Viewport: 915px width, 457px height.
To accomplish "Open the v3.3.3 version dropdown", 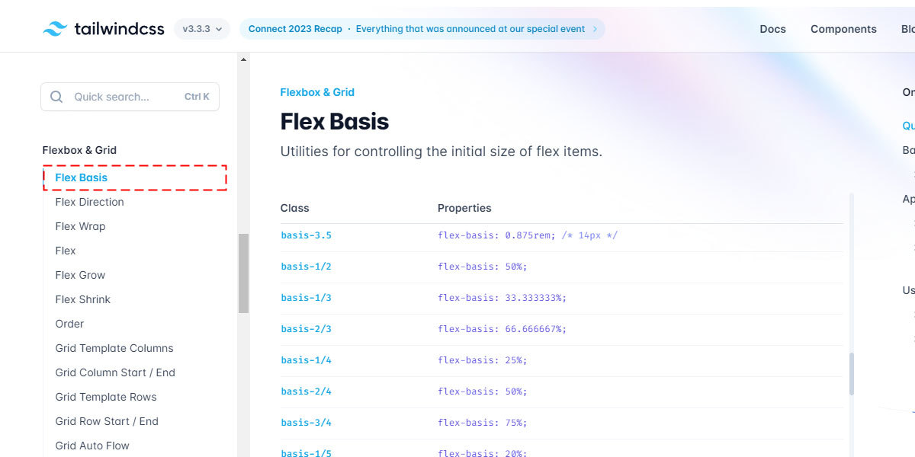I will click(x=202, y=29).
